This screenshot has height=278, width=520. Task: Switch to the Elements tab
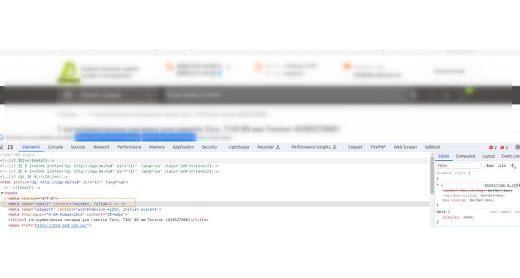(31, 147)
